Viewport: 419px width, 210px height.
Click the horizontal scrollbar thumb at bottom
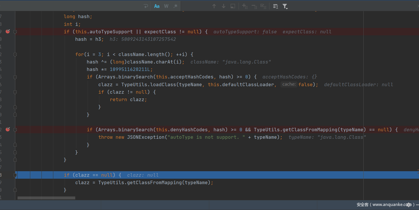pos(46,198)
